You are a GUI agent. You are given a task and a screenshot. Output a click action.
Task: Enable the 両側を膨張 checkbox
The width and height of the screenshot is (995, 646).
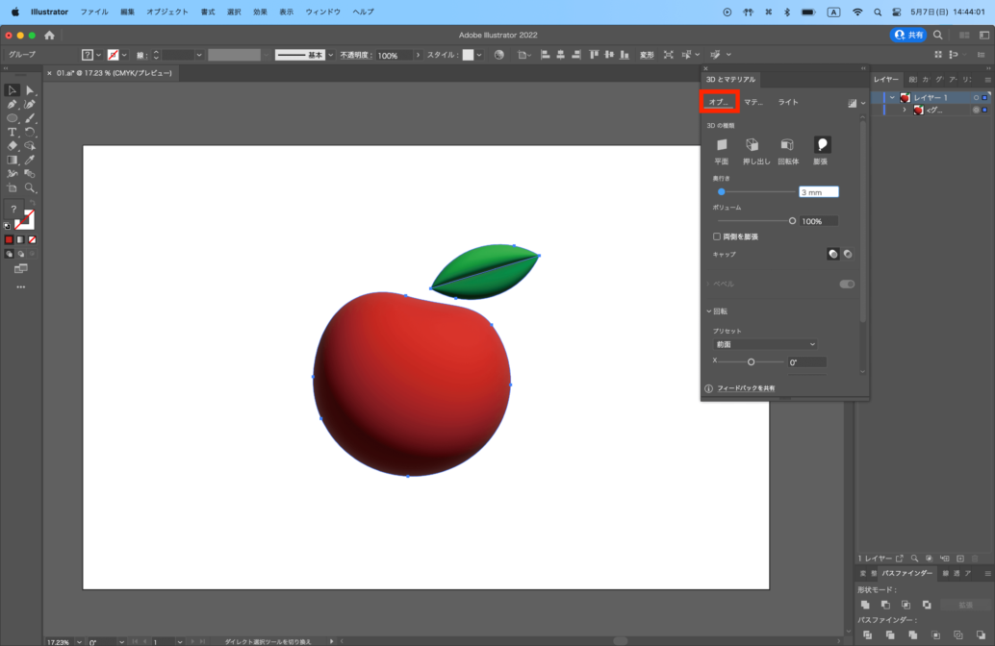(717, 236)
